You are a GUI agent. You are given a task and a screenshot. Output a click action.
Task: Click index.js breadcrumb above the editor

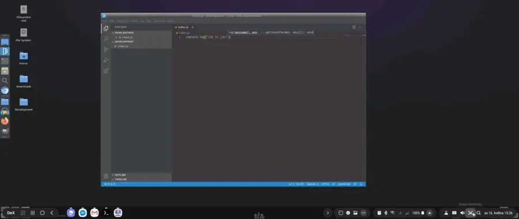coord(183,33)
